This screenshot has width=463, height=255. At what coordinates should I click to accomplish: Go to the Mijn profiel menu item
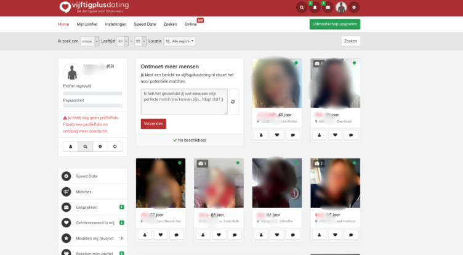[87, 25]
